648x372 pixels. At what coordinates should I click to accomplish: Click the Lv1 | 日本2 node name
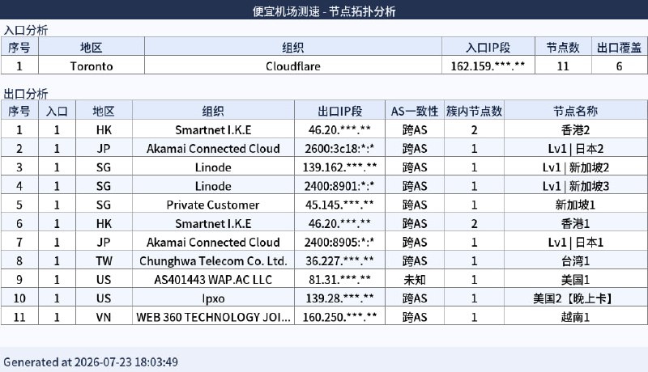(x=576, y=149)
